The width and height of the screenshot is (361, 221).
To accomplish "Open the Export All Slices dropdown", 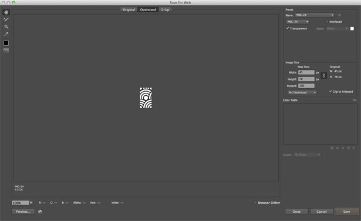I will (x=307, y=155).
